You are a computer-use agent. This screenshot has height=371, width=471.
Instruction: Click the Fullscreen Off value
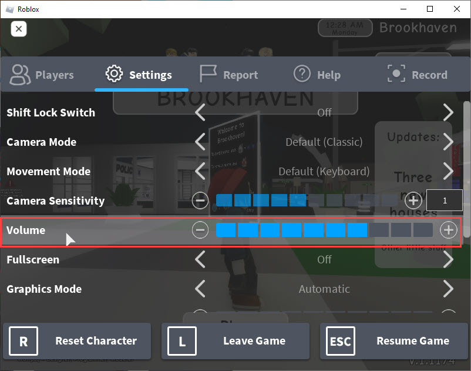click(324, 259)
